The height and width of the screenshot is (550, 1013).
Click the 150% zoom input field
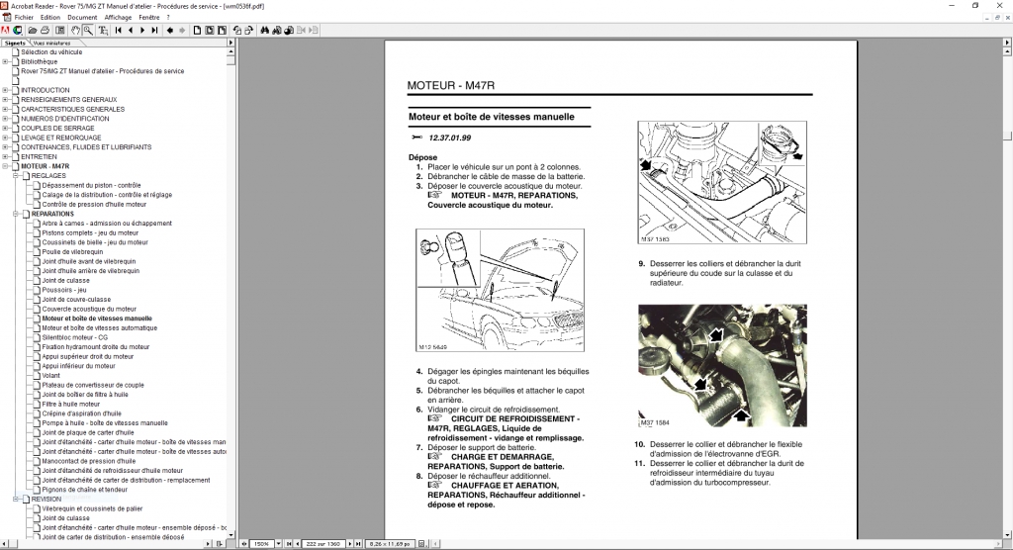[x=261, y=543]
